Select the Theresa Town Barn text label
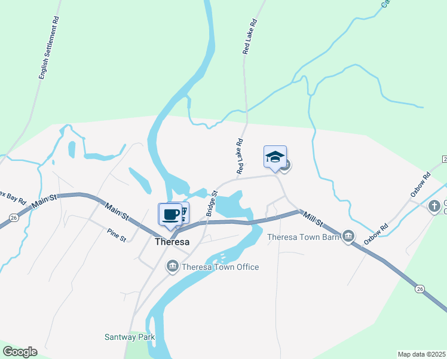This screenshot has height=359, width=447. [x=303, y=237]
